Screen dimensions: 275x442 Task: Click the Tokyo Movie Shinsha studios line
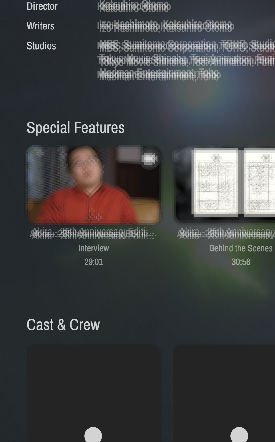186,60
